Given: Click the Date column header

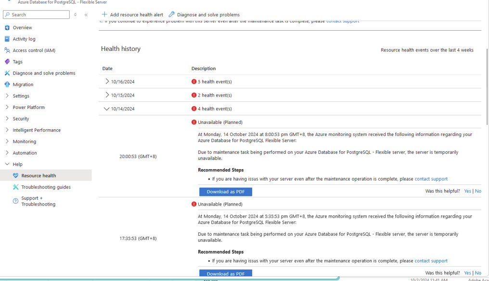Looking at the screenshot, I should tap(107, 69).
